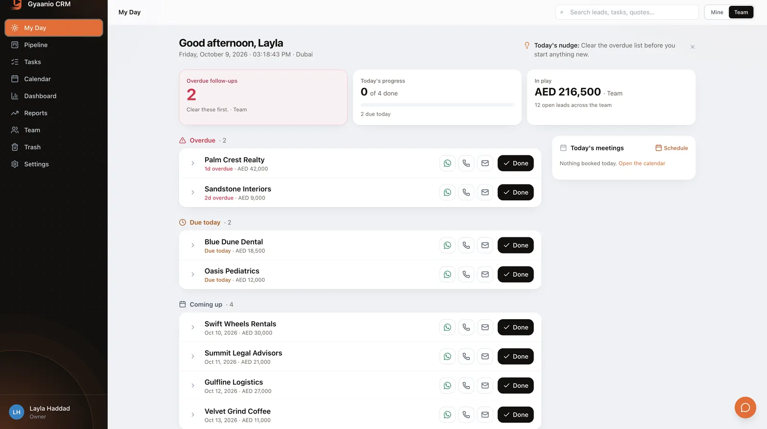Call Palm Crest Realty via phone icon
The width and height of the screenshot is (767, 429).
point(466,163)
